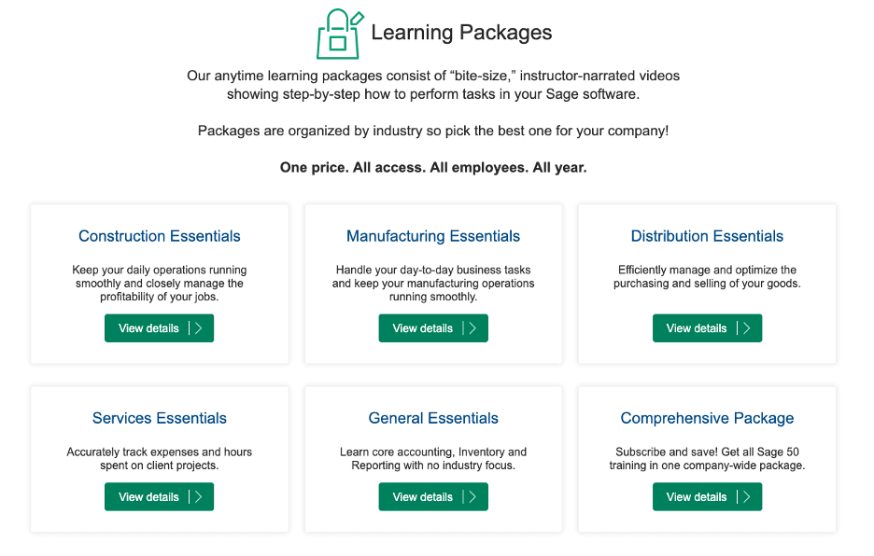Click chevron arrow on Comprehensive Package button
Viewport: 874px width, 556px height.
[x=746, y=497]
